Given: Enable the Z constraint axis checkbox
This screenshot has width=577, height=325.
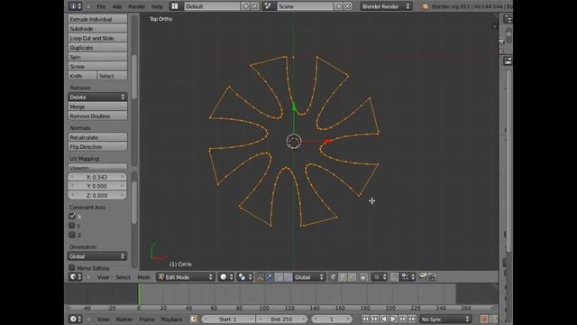Looking at the screenshot, I should coord(72,235).
